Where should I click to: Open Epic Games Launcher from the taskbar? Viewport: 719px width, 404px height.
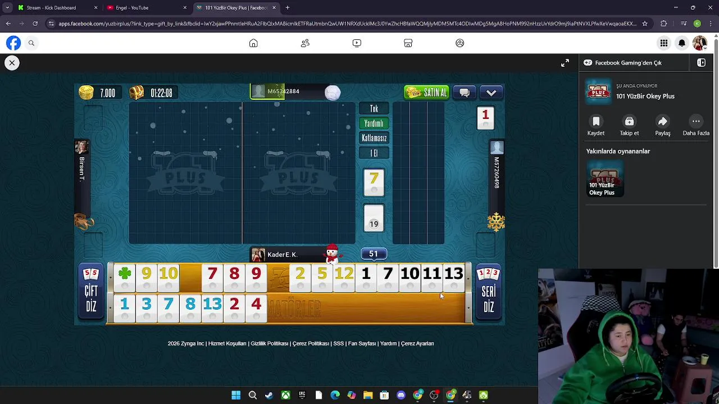point(302,395)
